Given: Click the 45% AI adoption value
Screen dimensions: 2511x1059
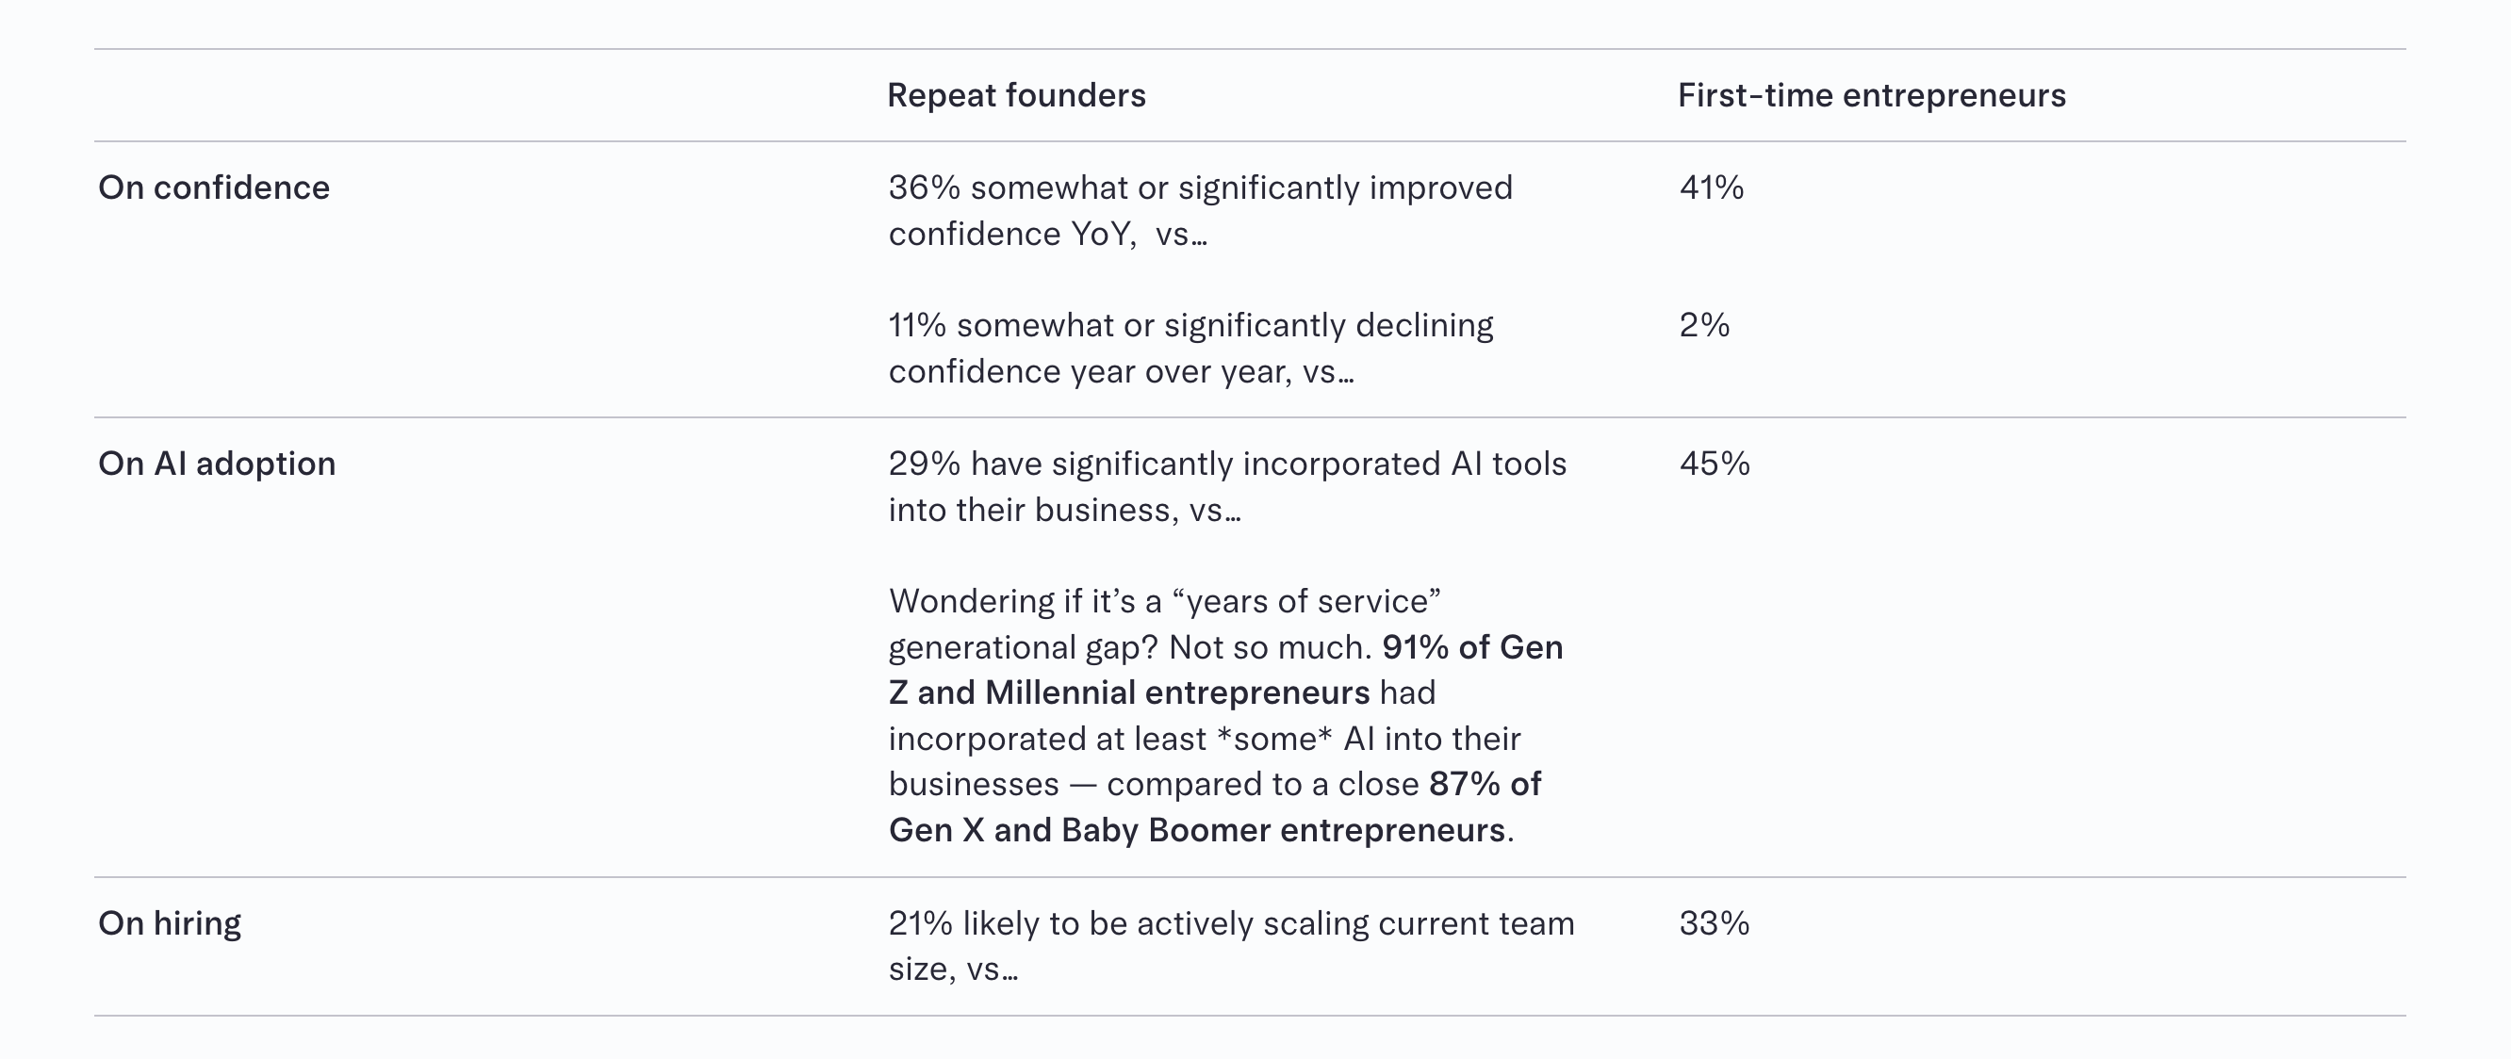Looking at the screenshot, I should [x=1714, y=464].
